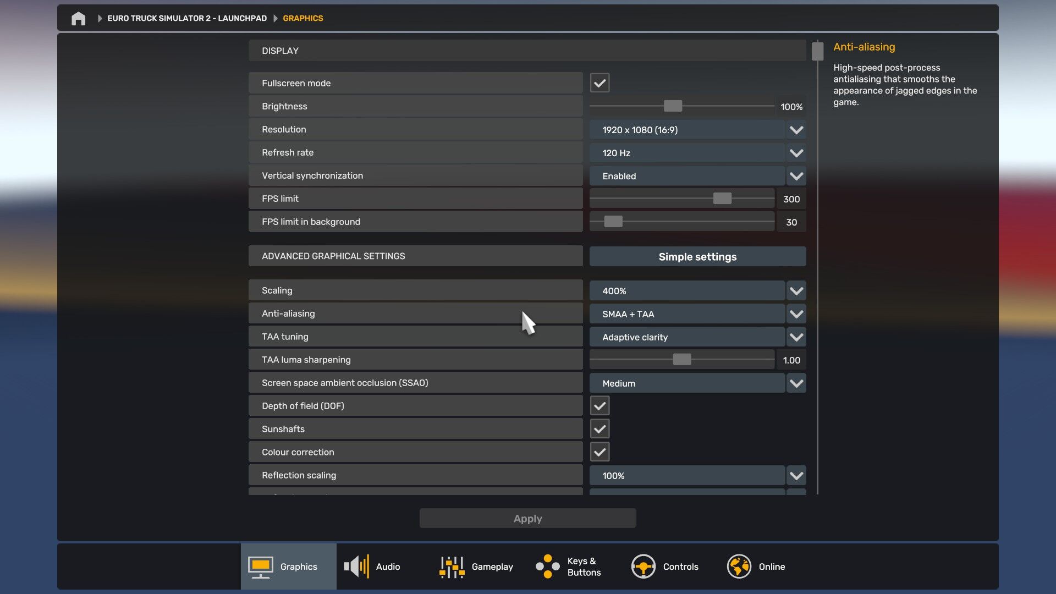Open Gameplay sliders icon
This screenshot has height=594, width=1056.
(x=452, y=566)
